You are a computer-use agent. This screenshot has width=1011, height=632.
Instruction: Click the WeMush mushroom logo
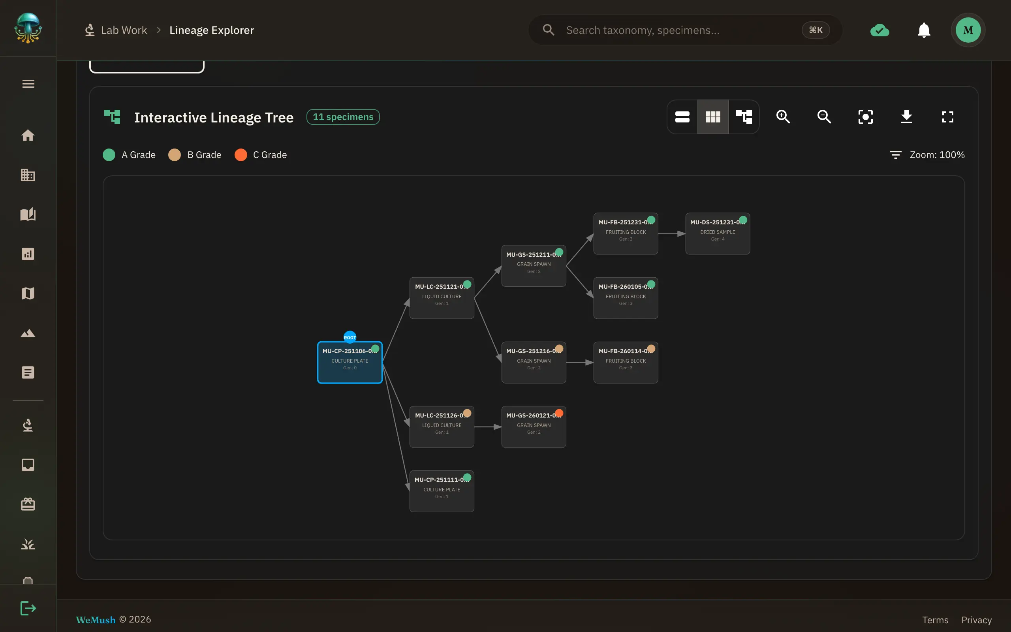[28, 28]
